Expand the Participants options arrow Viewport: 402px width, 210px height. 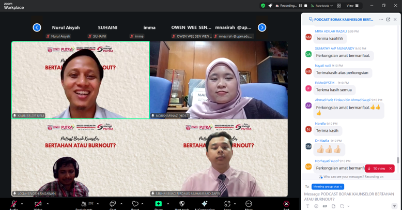click(x=98, y=204)
